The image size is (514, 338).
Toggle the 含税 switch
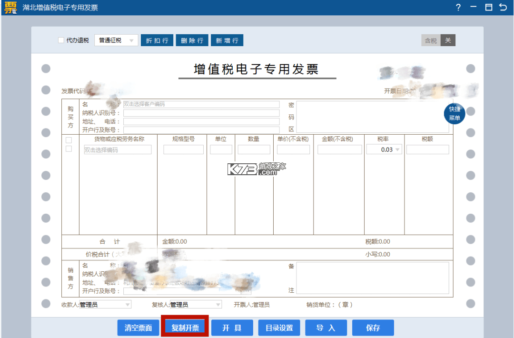431,40
